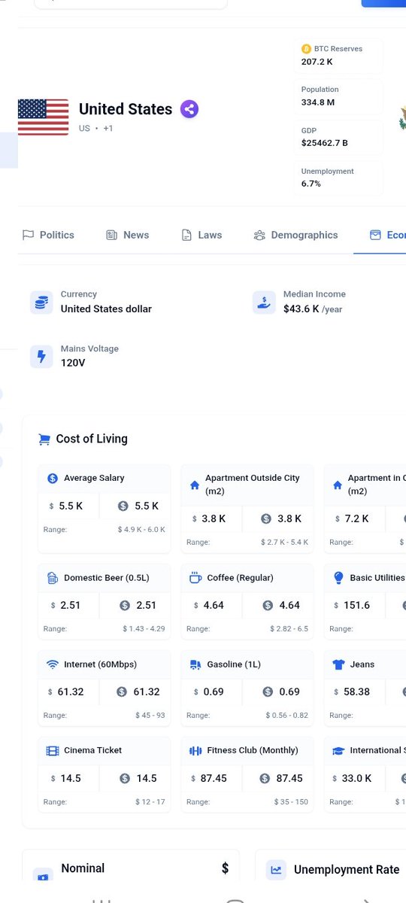This screenshot has height=903, width=406.
Task: Click the Unemployment Rate card heading
Action: [347, 870]
